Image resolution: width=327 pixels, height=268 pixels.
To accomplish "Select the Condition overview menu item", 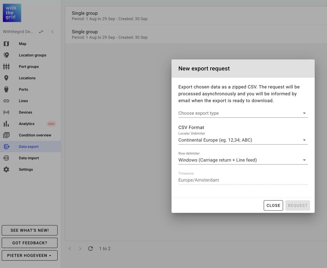I will (x=35, y=135).
